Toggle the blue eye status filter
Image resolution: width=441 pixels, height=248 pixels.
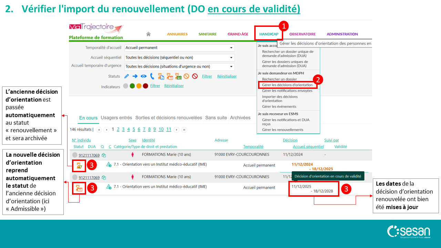pos(143,76)
